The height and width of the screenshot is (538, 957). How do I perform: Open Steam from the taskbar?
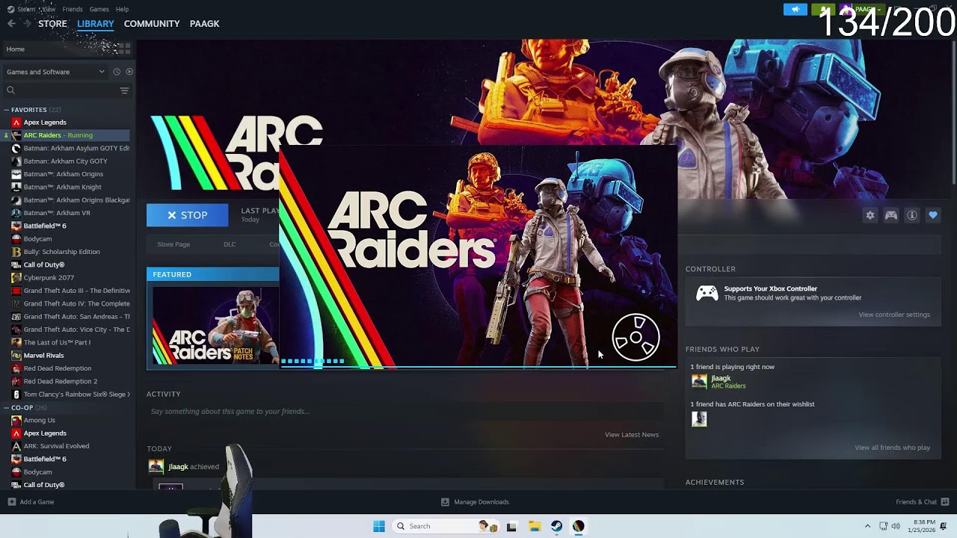[x=557, y=526]
